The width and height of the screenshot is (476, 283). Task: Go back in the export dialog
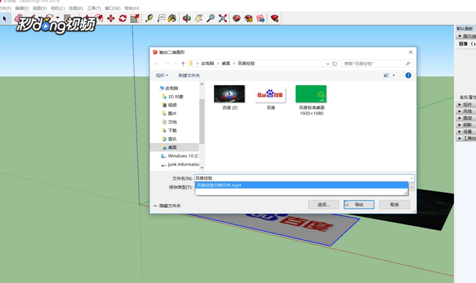coord(156,64)
